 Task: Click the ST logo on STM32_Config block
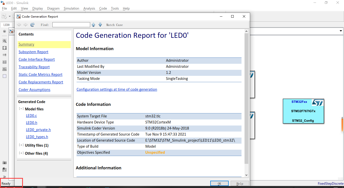click(317, 102)
